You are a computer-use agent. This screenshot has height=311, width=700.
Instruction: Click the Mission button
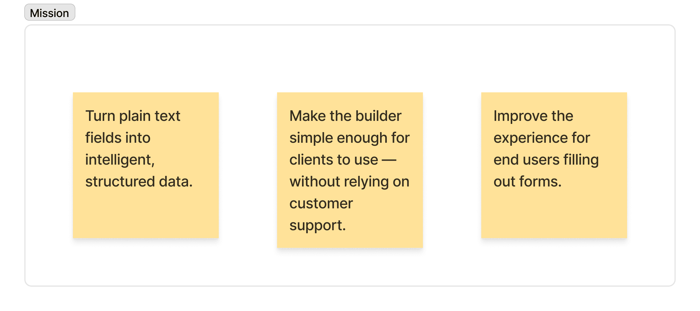pyautogui.click(x=50, y=12)
